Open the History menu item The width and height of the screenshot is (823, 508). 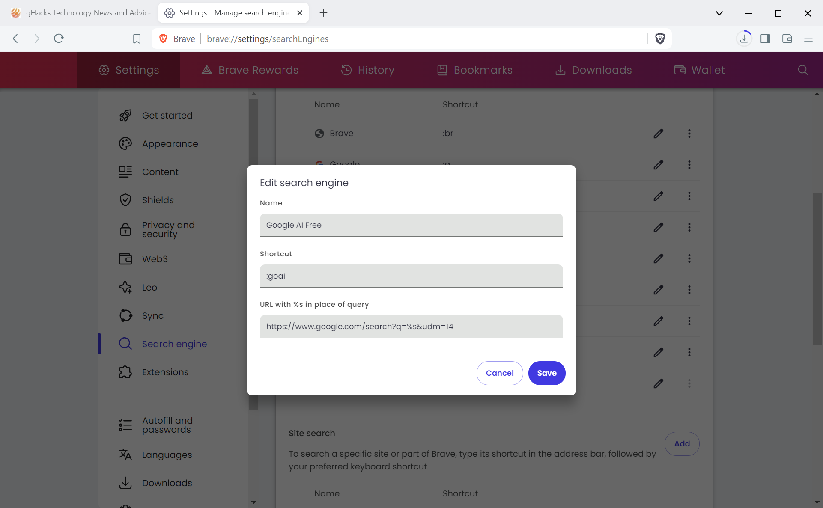pos(367,70)
